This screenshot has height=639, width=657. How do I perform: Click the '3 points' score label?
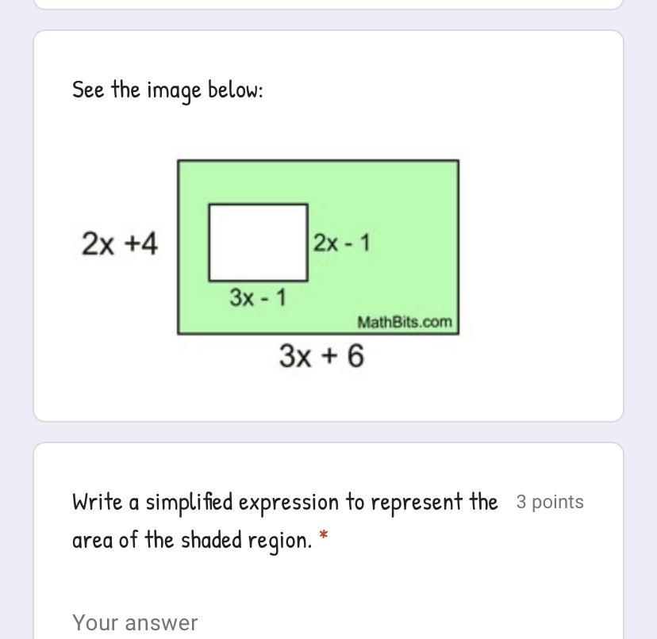point(550,502)
